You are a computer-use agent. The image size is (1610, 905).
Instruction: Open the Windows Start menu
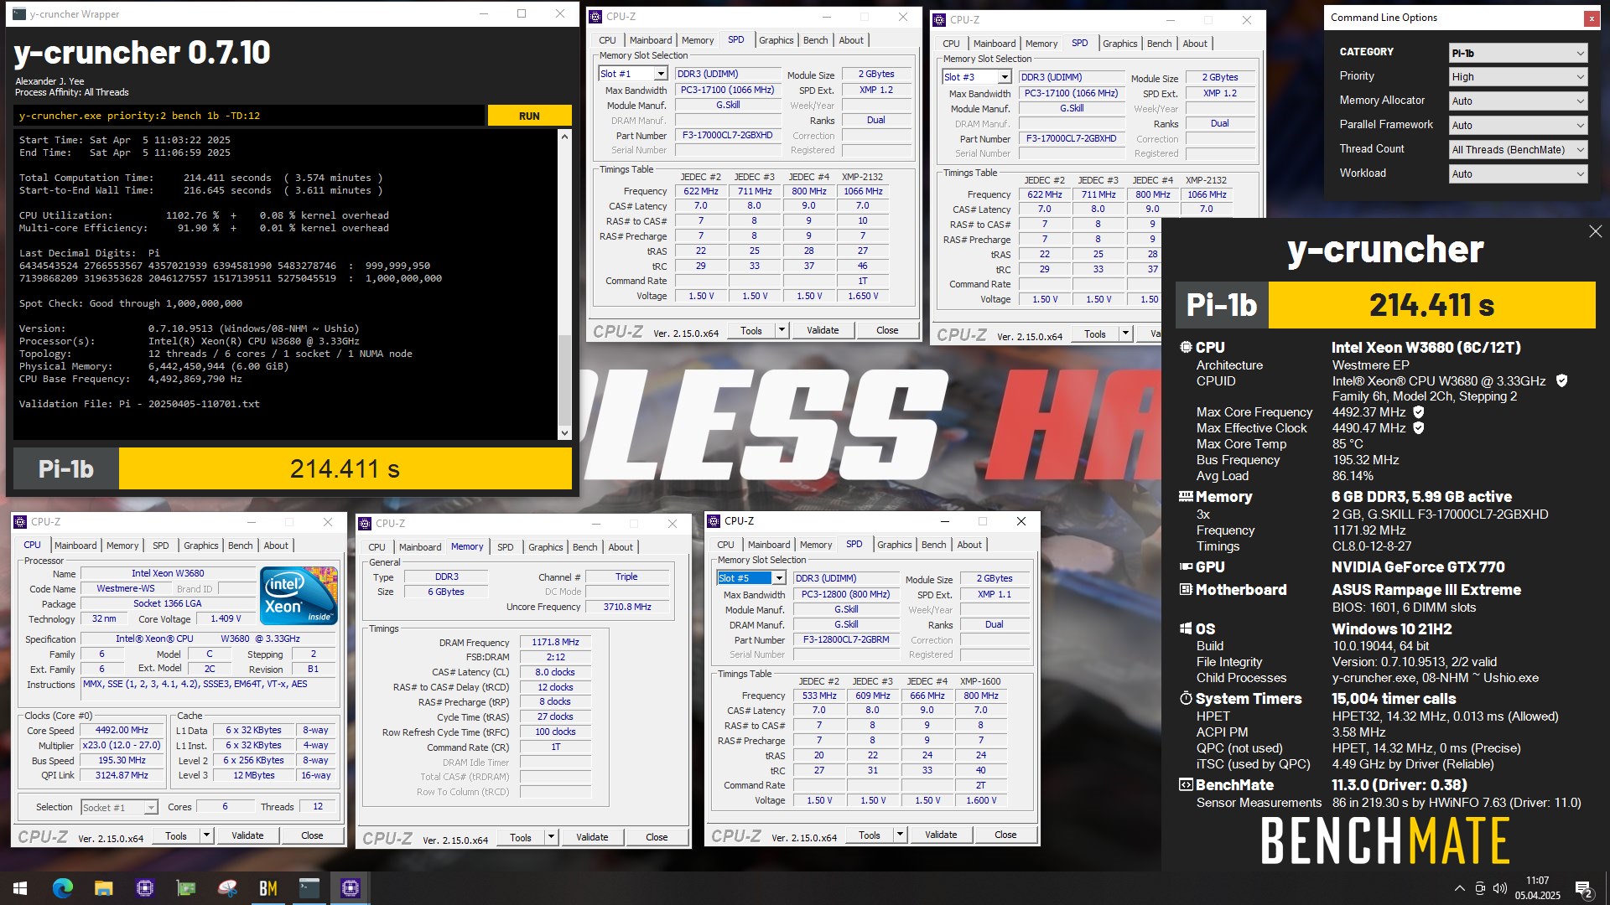[x=20, y=888]
